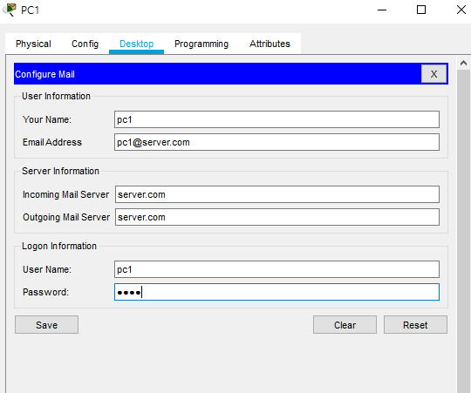Image resolution: width=471 pixels, height=393 pixels.
Task: Click the 'Outgoing Mail Server' label
Action: 66,217
